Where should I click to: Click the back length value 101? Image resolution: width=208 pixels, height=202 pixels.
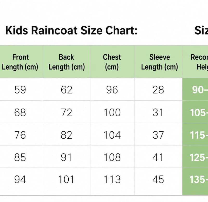[x=66, y=179]
